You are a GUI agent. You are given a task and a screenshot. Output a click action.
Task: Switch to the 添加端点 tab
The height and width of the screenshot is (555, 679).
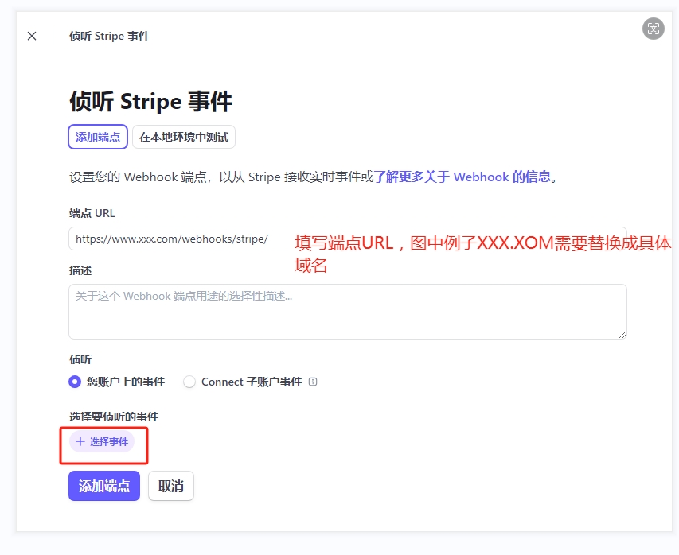(98, 137)
